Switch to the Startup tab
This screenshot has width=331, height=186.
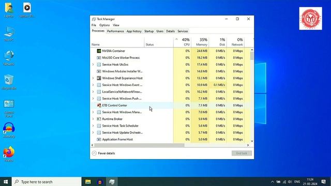[x=149, y=31]
